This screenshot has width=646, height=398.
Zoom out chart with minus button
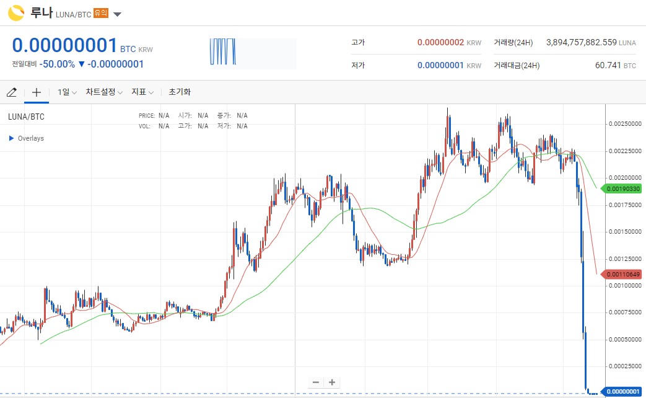click(316, 383)
